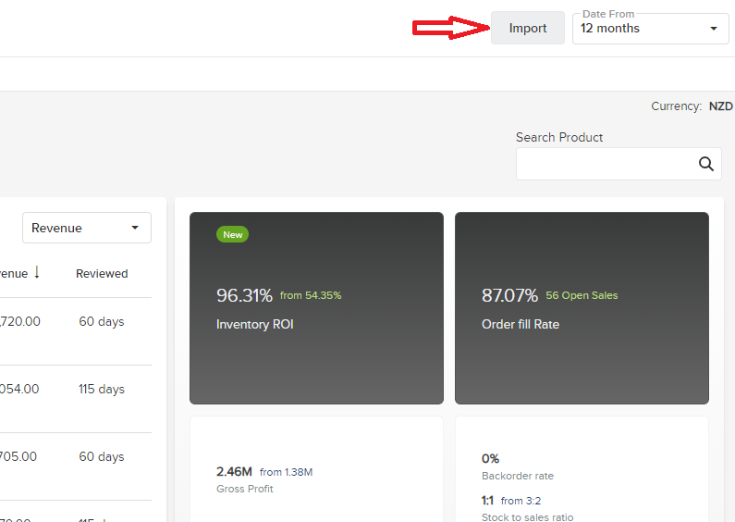The image size is (735, 522).
Task: Expand the Revenue dropdown
Action: click(x=87, y=228)
